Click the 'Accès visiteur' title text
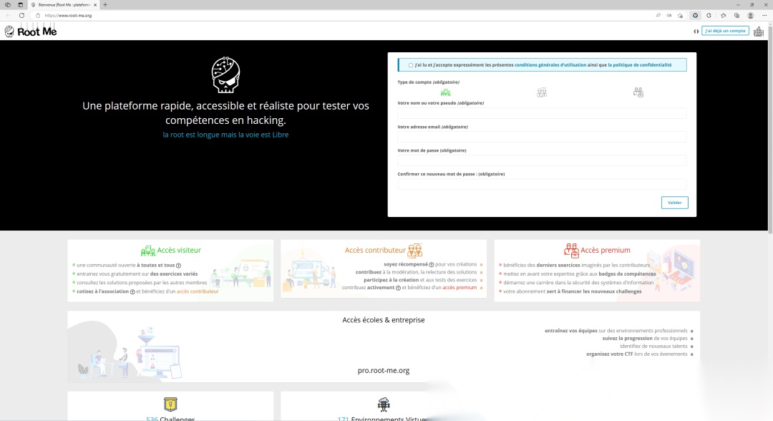Image resolution: width=773 pixels, height=421 pixels. (x=179, y=250)
